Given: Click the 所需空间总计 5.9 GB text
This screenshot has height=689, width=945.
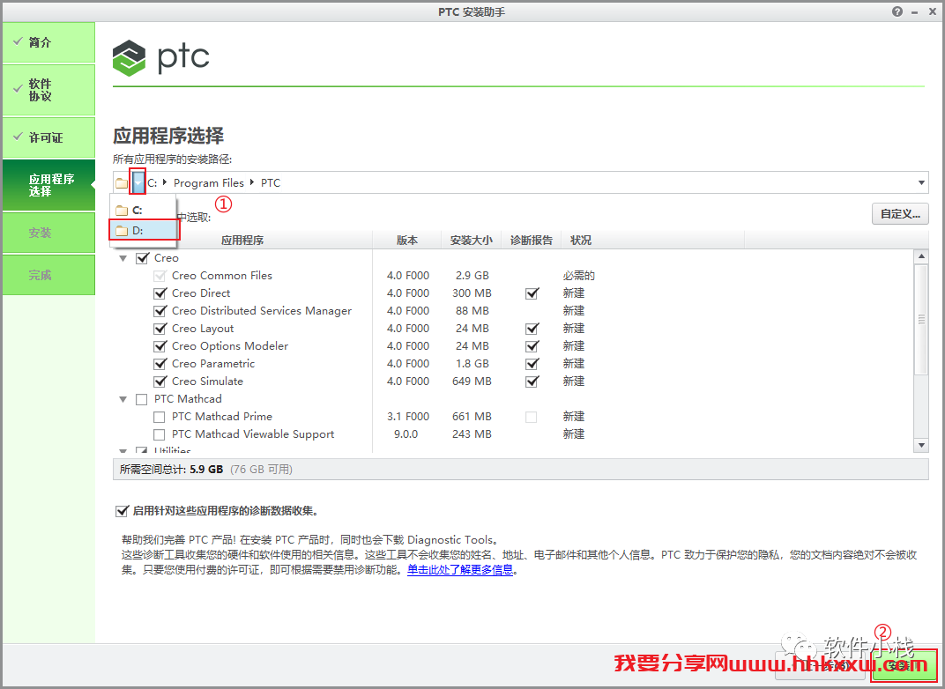Looking at the screenshot, I should [x=171, y=469].
